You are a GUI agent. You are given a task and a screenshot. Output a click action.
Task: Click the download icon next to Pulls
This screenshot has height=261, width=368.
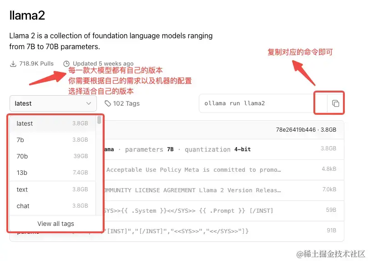tap(13, 64)
